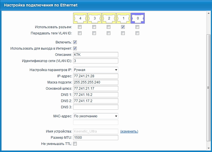Screen dimensions: 212x152
Task: Click the 'Описание' field containing KTK
Action: click(95, 55)
